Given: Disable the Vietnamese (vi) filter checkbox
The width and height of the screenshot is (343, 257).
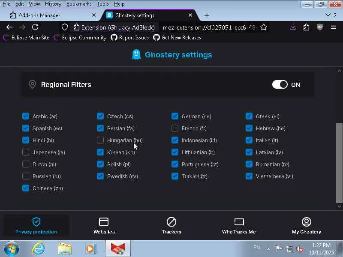Looking at the screenshot, I should click(x=249, y=176).
